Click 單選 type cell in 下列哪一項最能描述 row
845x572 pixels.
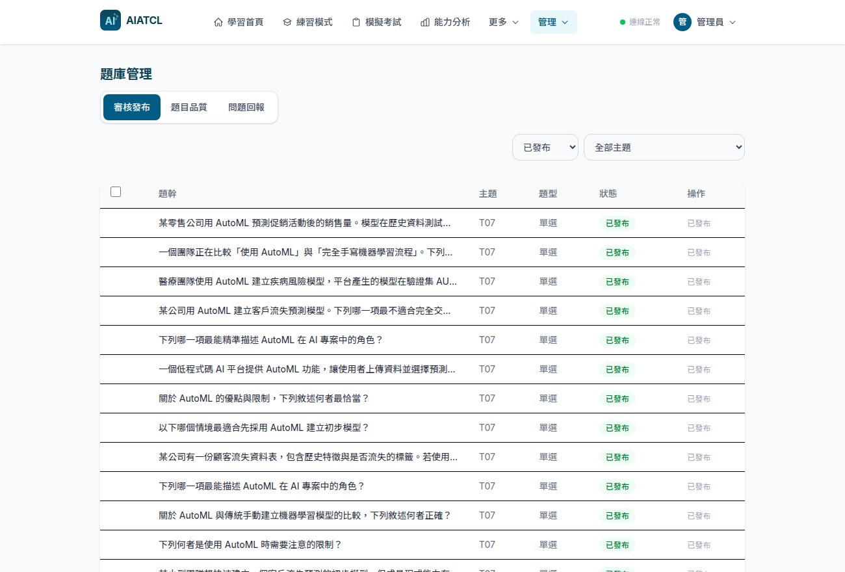point(548,486)
